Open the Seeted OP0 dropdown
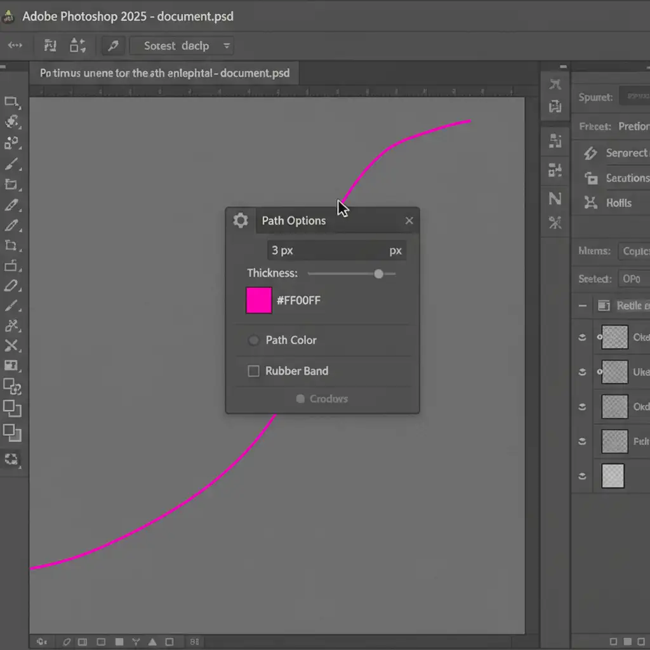This screenshot has width=650, height=650. [x=633, y=279]
